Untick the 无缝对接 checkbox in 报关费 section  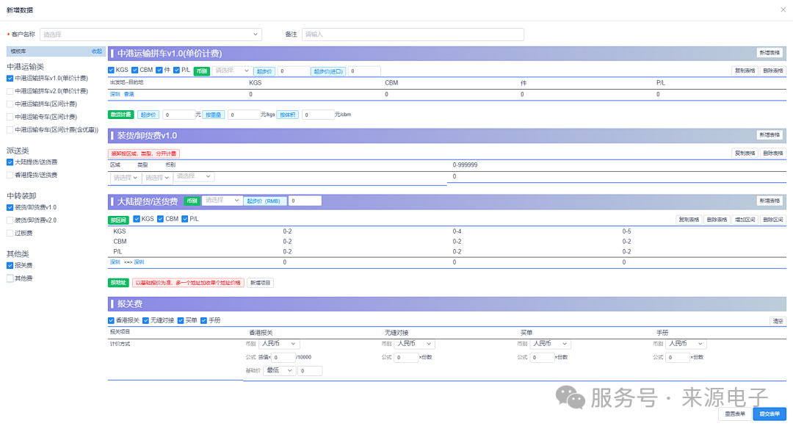coord(145,321)
